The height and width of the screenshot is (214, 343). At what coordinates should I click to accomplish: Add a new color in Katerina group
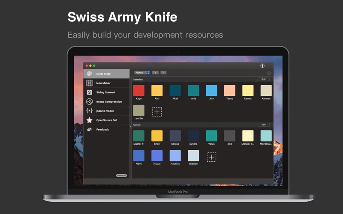[x=157, y=112]
